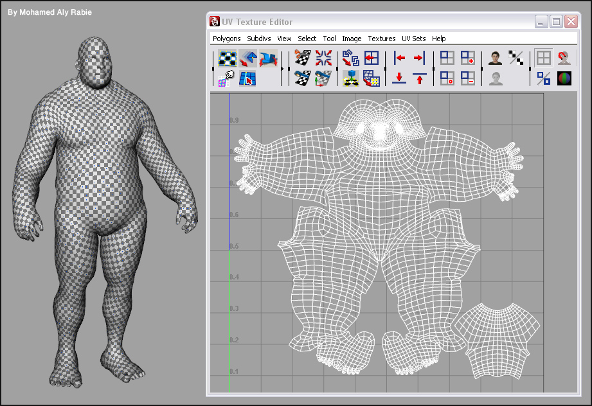Toggle RGB channels display sphere icon
592x406 pixels.
pos(564,78)
